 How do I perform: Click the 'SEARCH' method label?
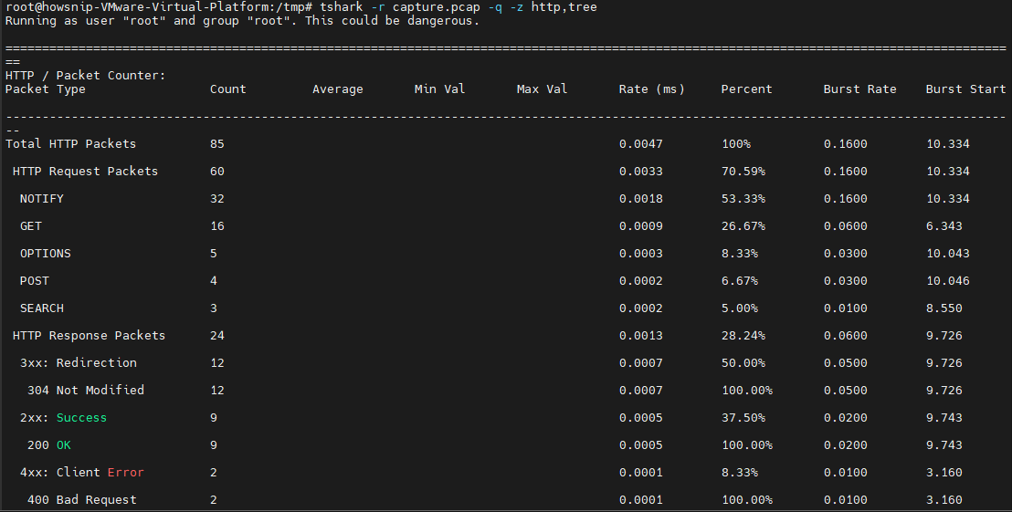point(41,308)
